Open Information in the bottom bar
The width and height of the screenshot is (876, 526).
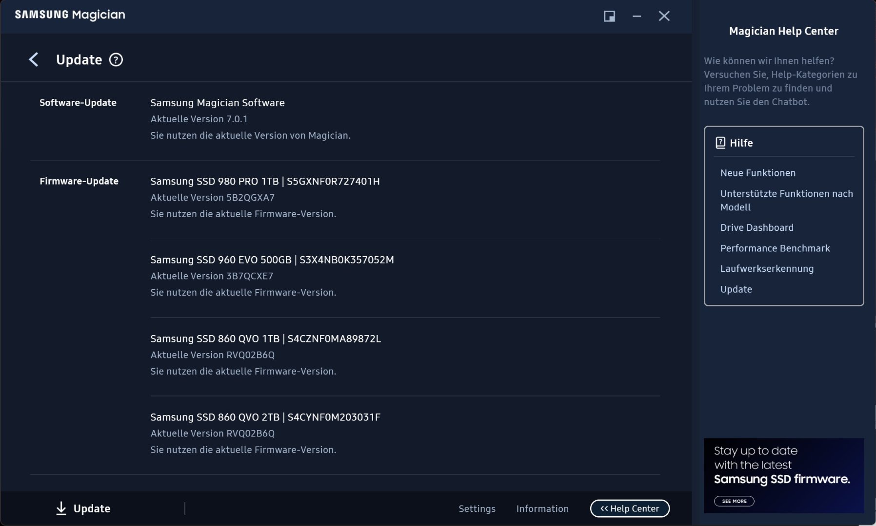coord(542,508)
